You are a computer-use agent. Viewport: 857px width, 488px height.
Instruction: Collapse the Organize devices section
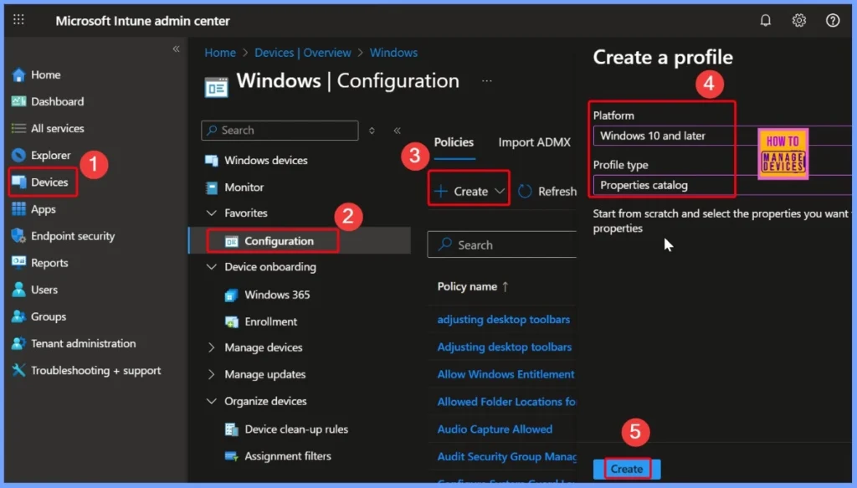pyautogui.click(x=211, y=401)
